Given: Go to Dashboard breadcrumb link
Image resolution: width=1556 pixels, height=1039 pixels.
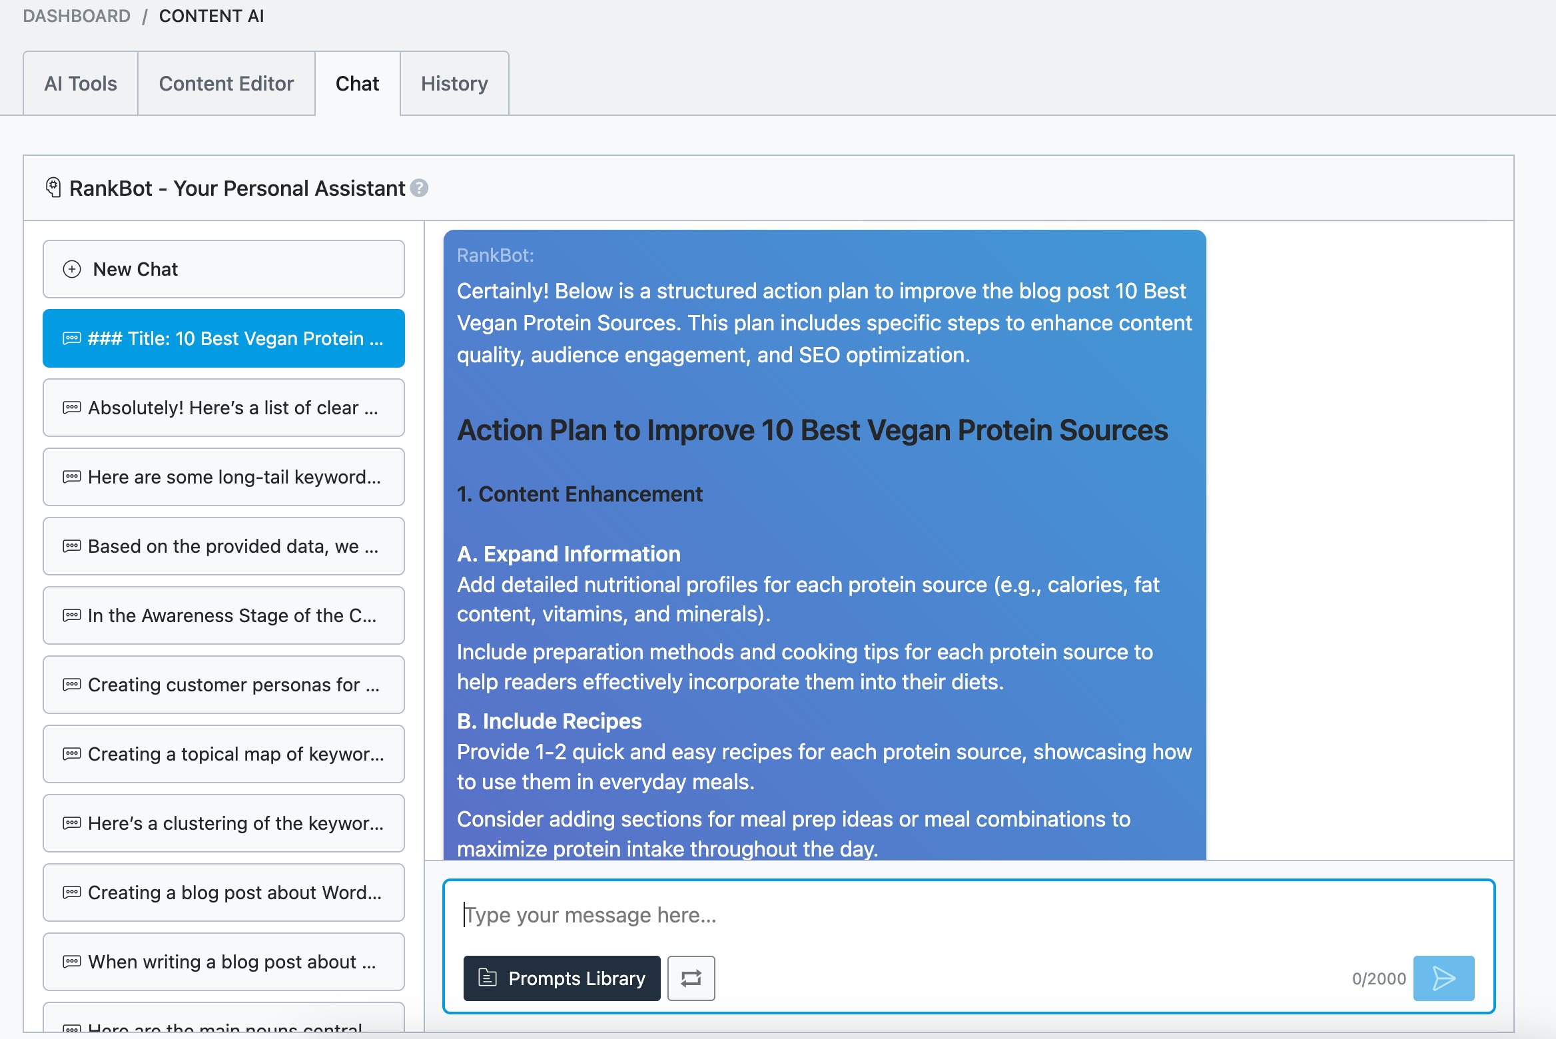Looking at the screenshot, I should click(x=77, y=16).
